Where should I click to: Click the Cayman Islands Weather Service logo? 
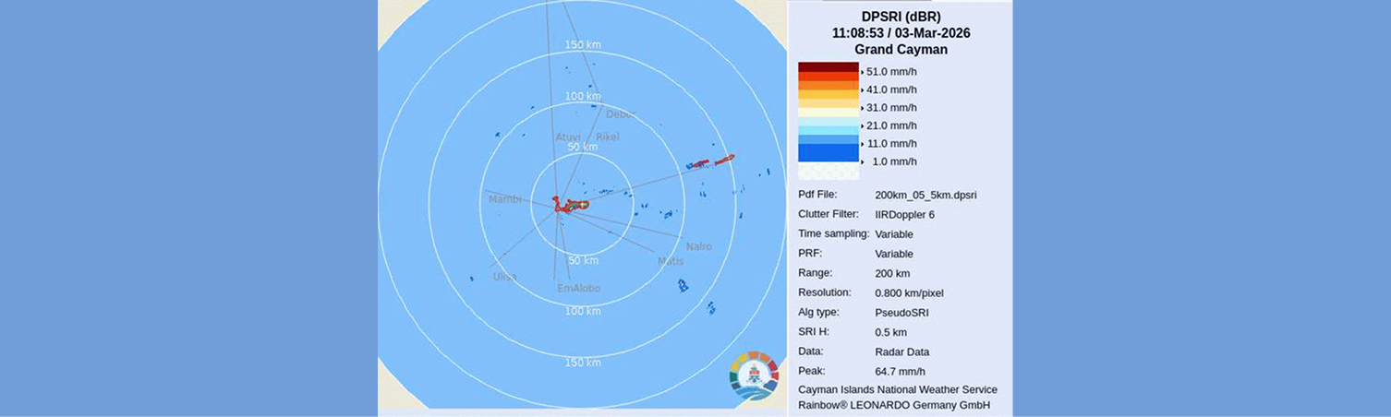[x=754, y=375]
